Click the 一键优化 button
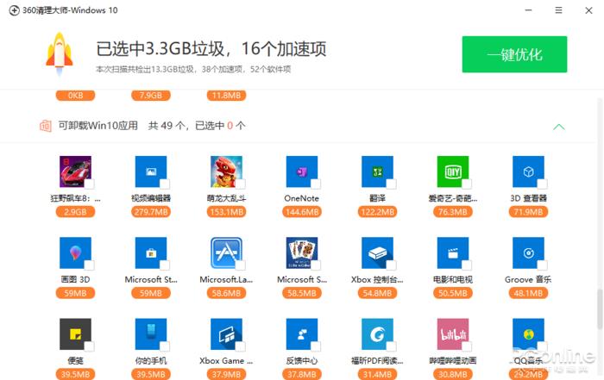Screen dimensions: 604x380 [x=514, y=54]
